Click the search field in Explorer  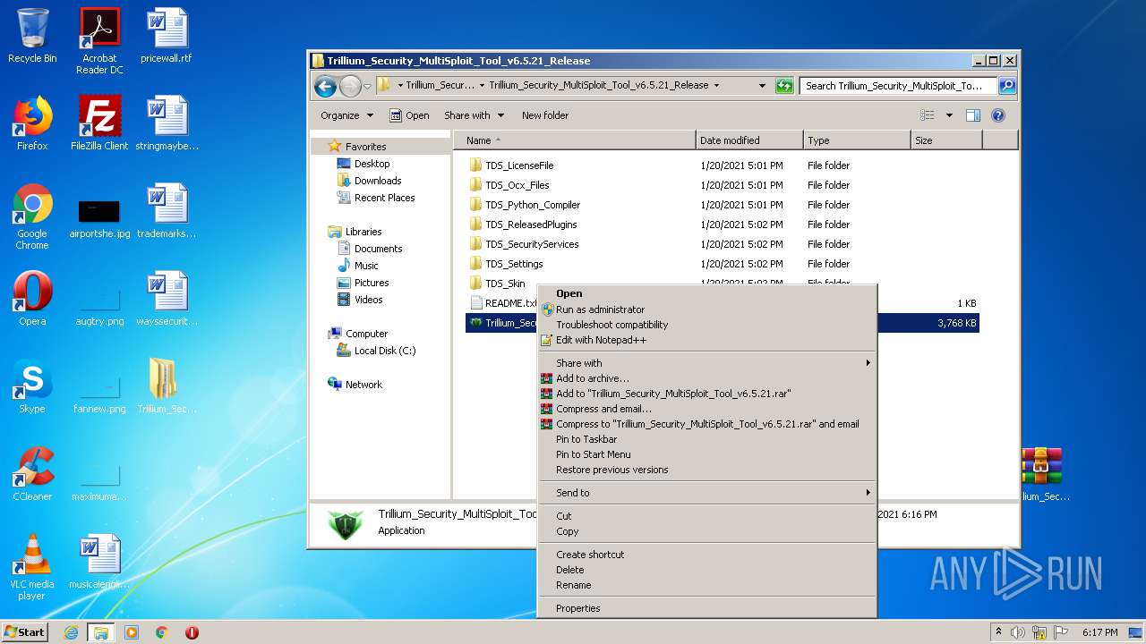pyautogui.click(x=898, y=86)
